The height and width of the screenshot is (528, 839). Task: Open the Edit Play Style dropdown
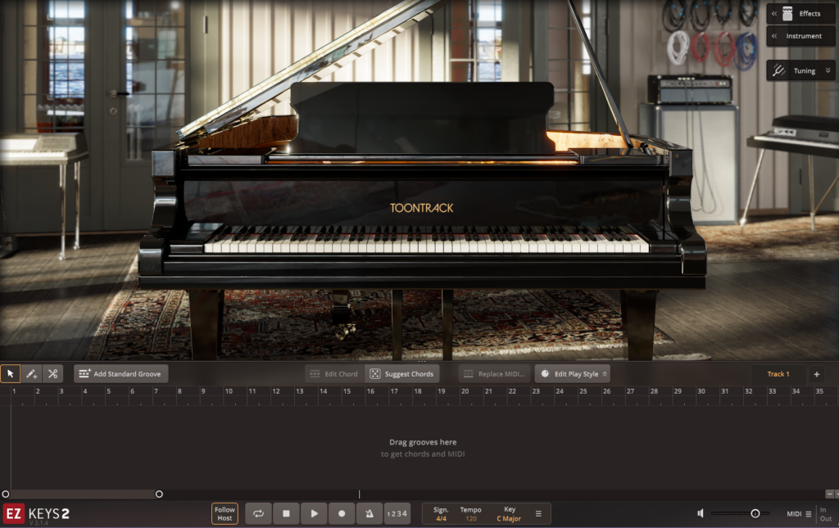click(x=573, y=374)
